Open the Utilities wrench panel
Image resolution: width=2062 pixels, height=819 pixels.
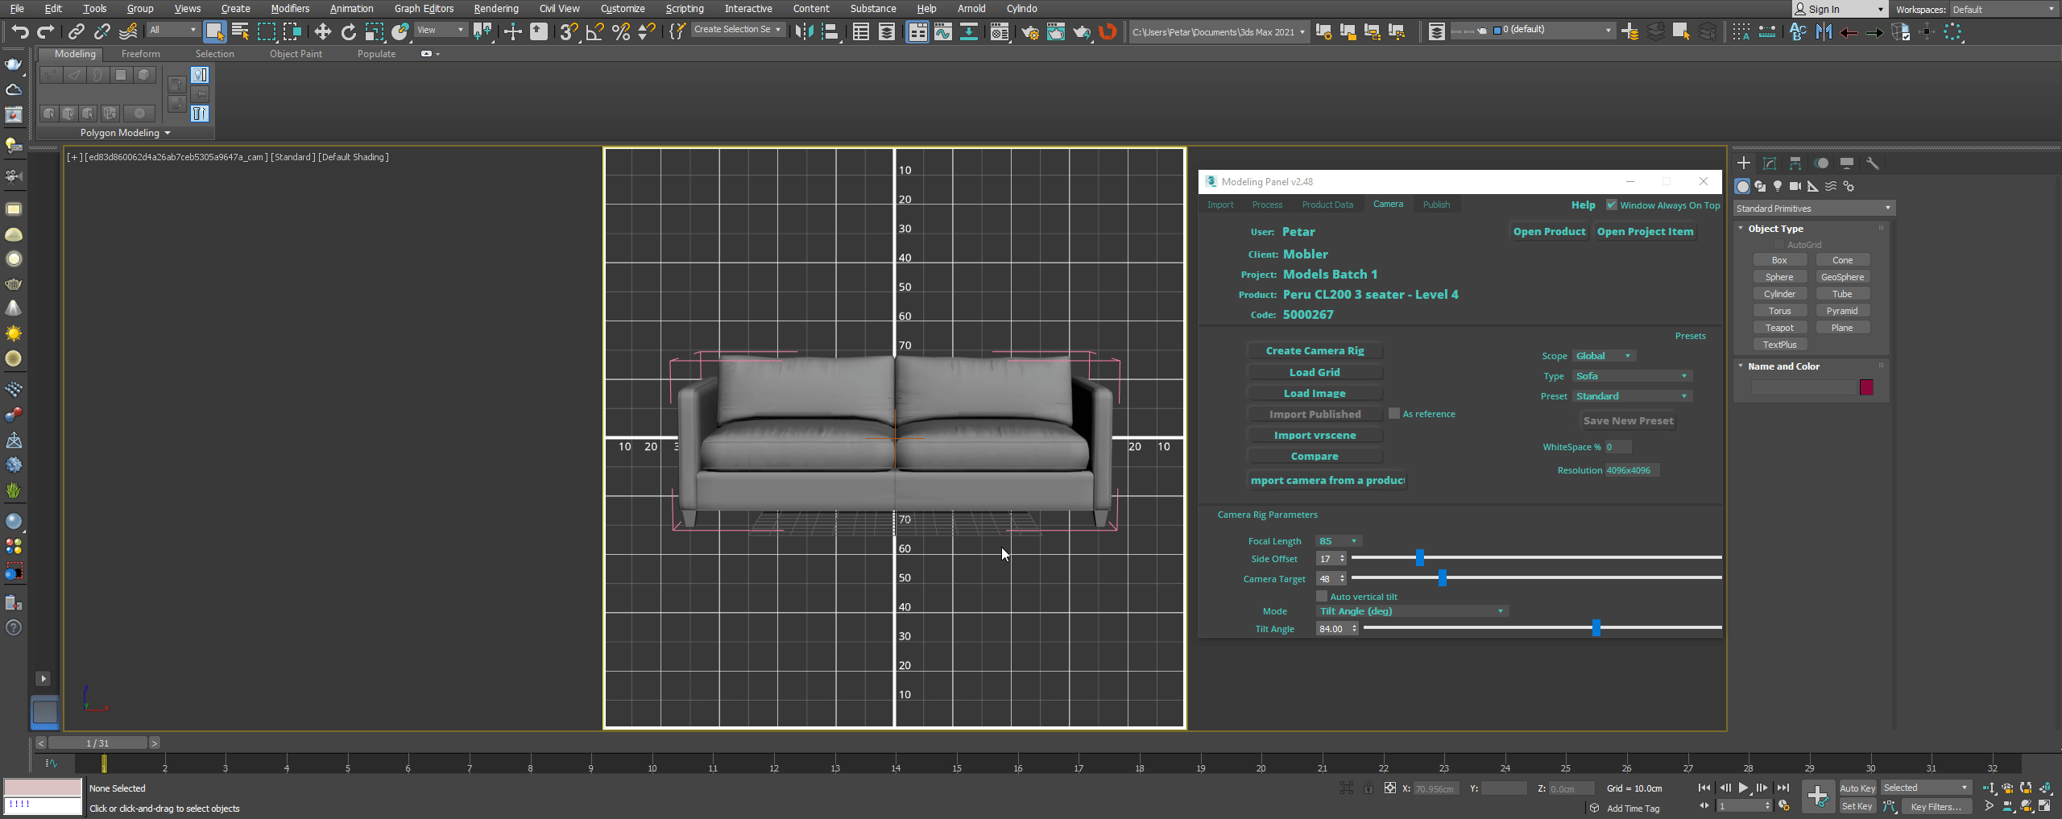click(1873, 163)
